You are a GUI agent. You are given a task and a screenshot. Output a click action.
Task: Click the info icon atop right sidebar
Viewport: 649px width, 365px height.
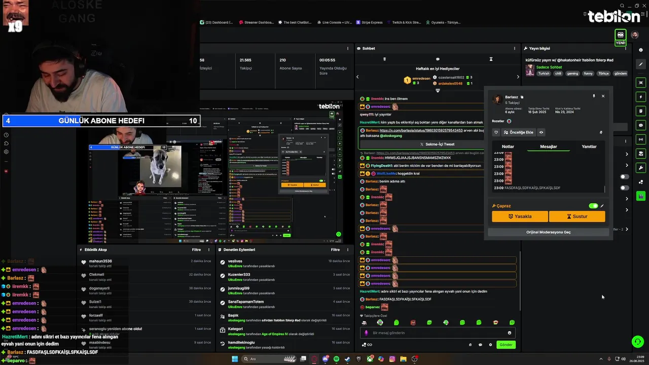tap(640, 50)
